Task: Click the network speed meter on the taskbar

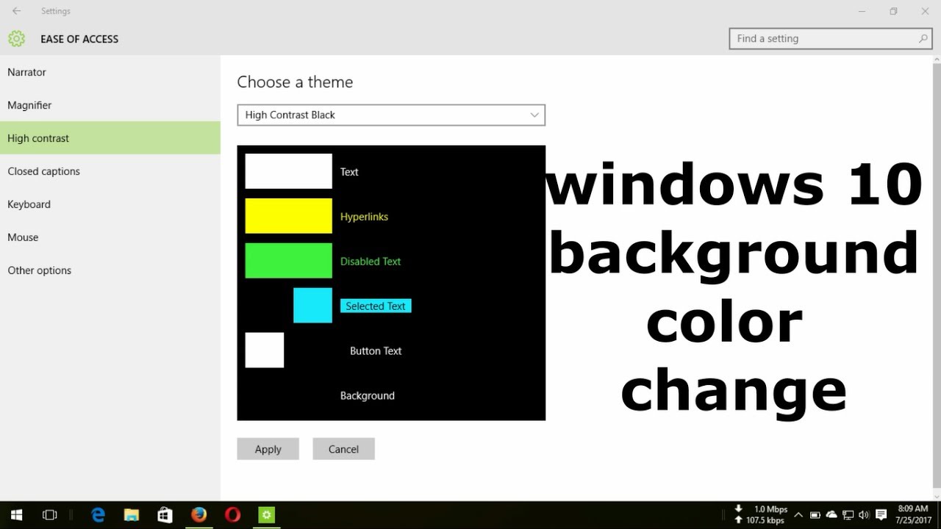Action: 761,514
